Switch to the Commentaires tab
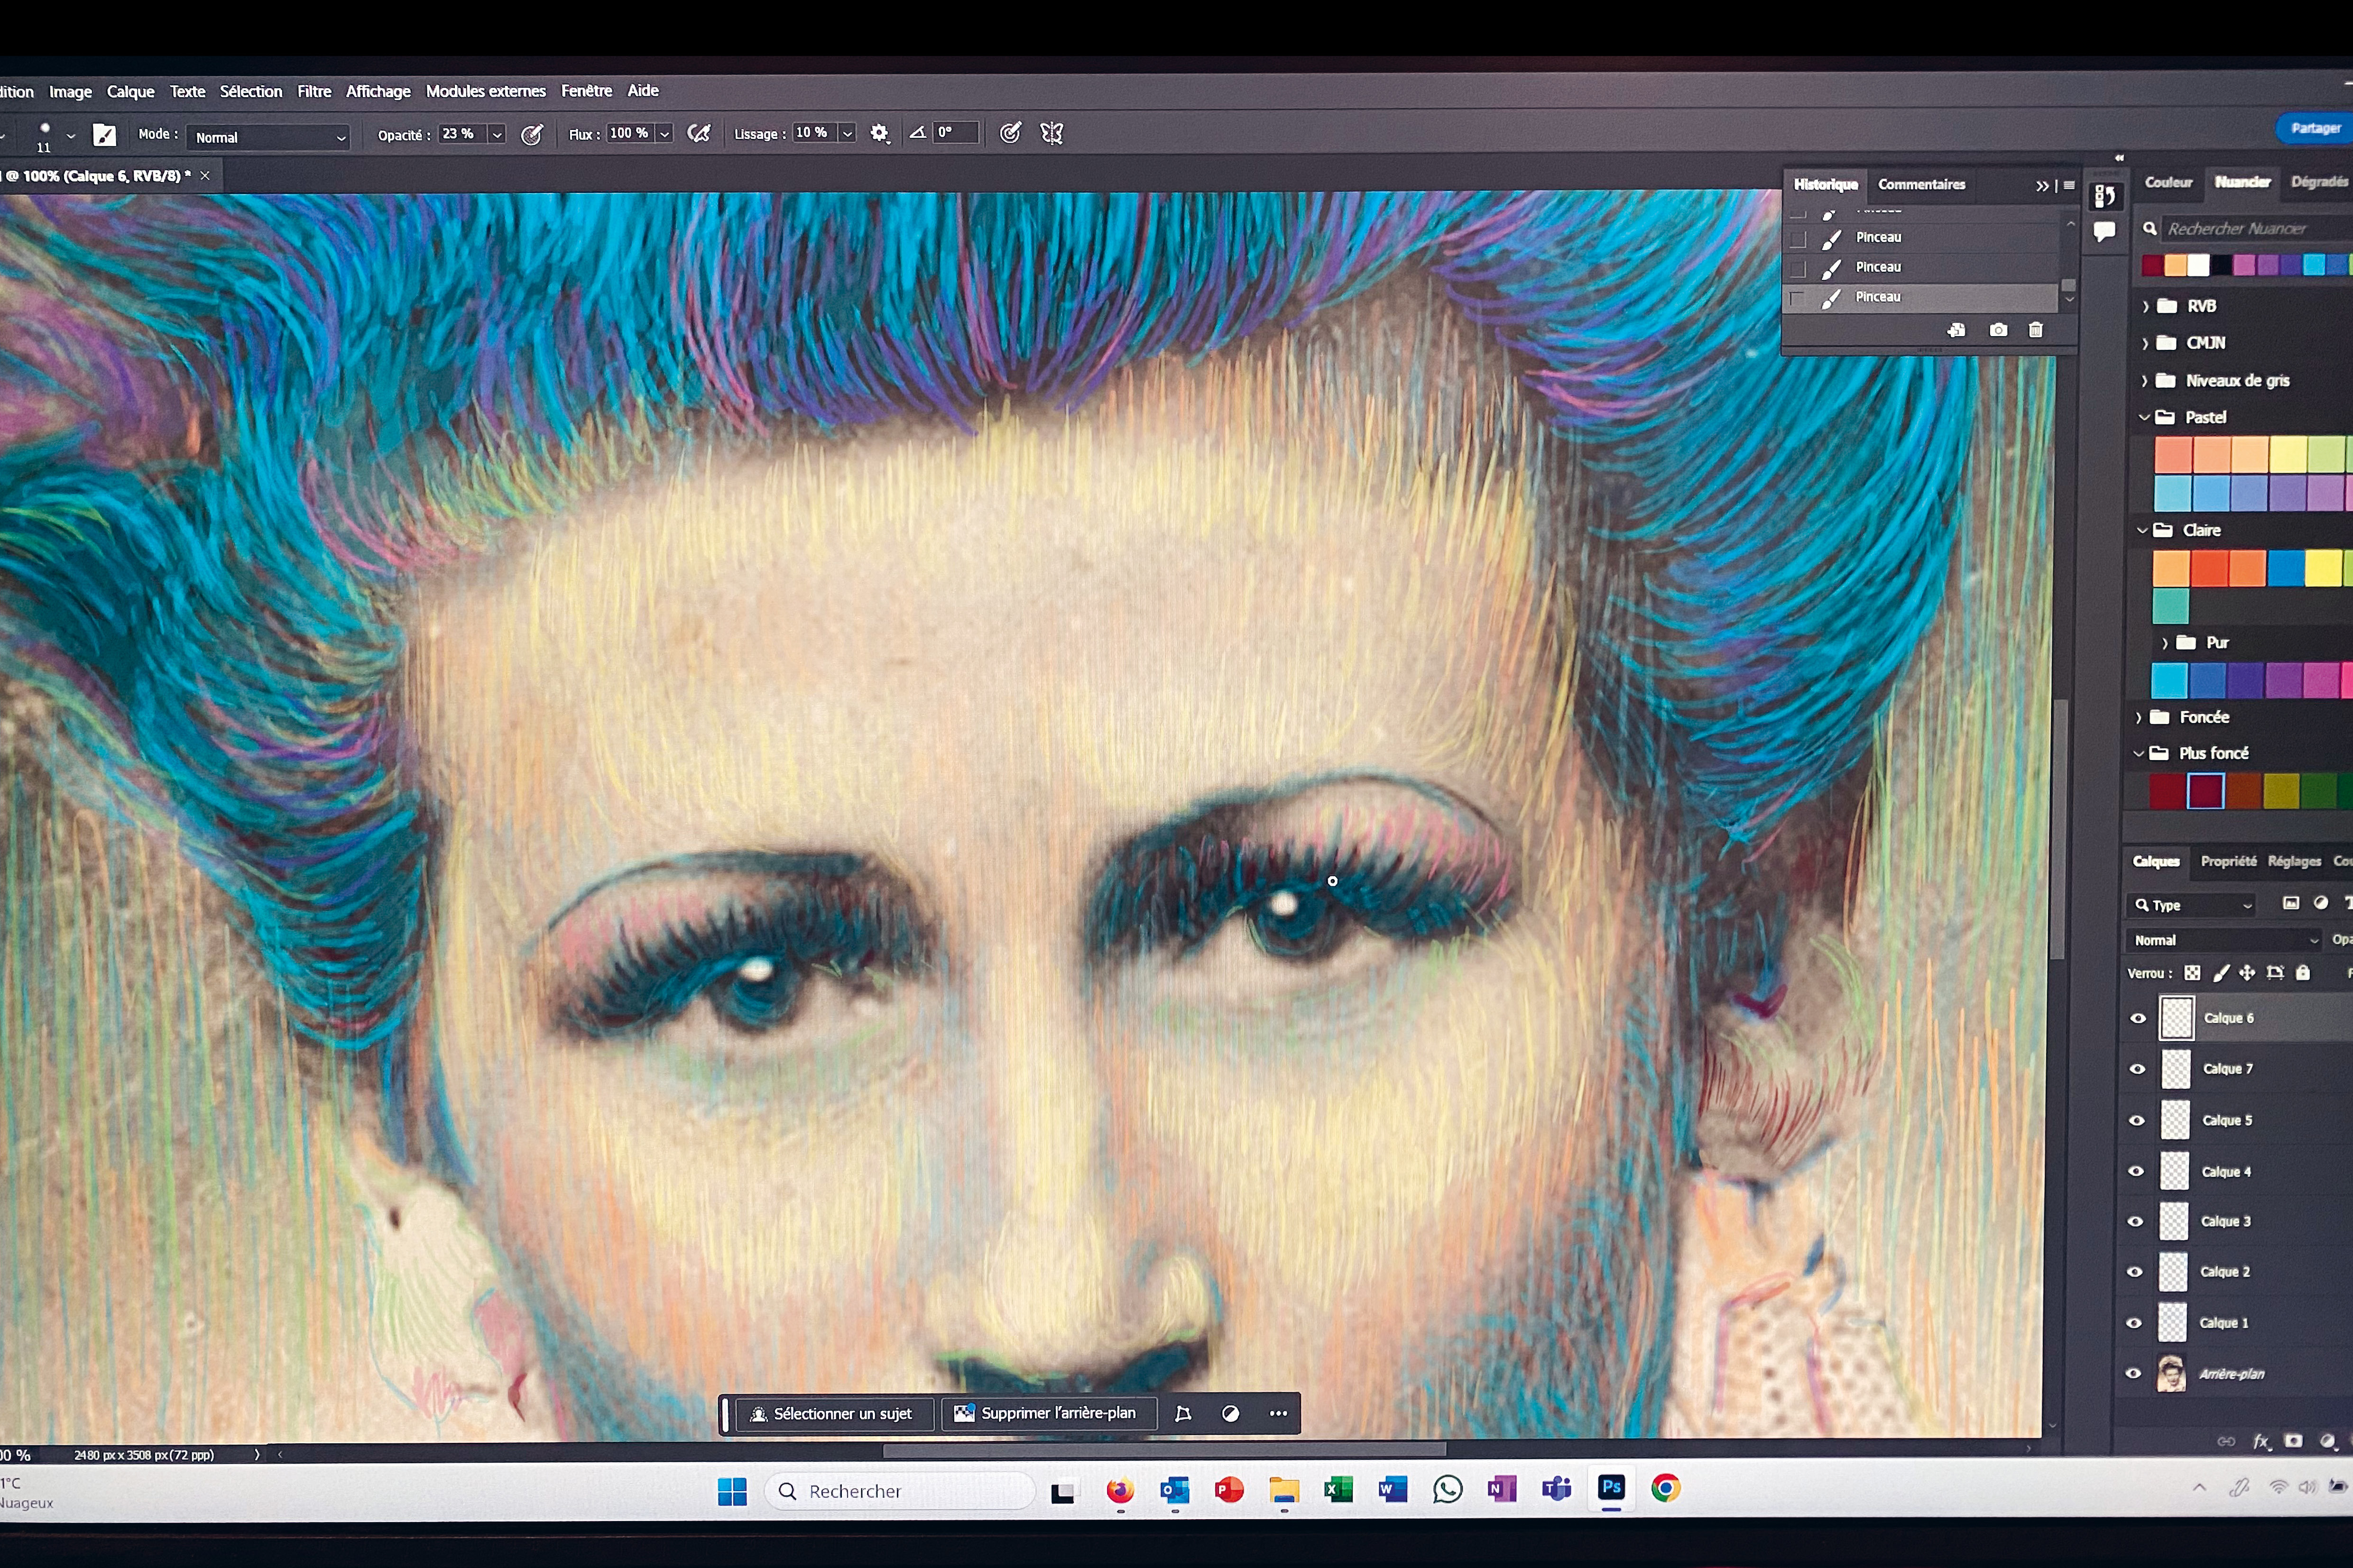Image resolution: width=2353 pixels, height=1568 pixels. click(1921, 184)
